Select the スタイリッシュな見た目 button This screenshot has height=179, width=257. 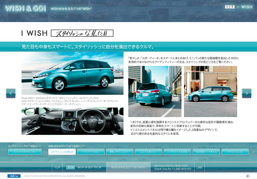[x=62, y=152]
